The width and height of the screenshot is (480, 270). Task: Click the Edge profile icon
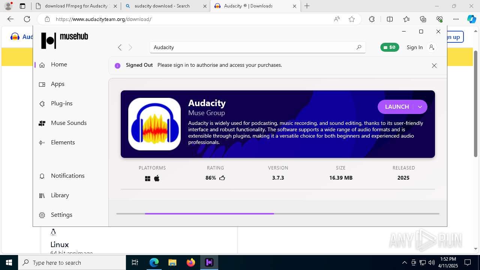pos(8,6)
